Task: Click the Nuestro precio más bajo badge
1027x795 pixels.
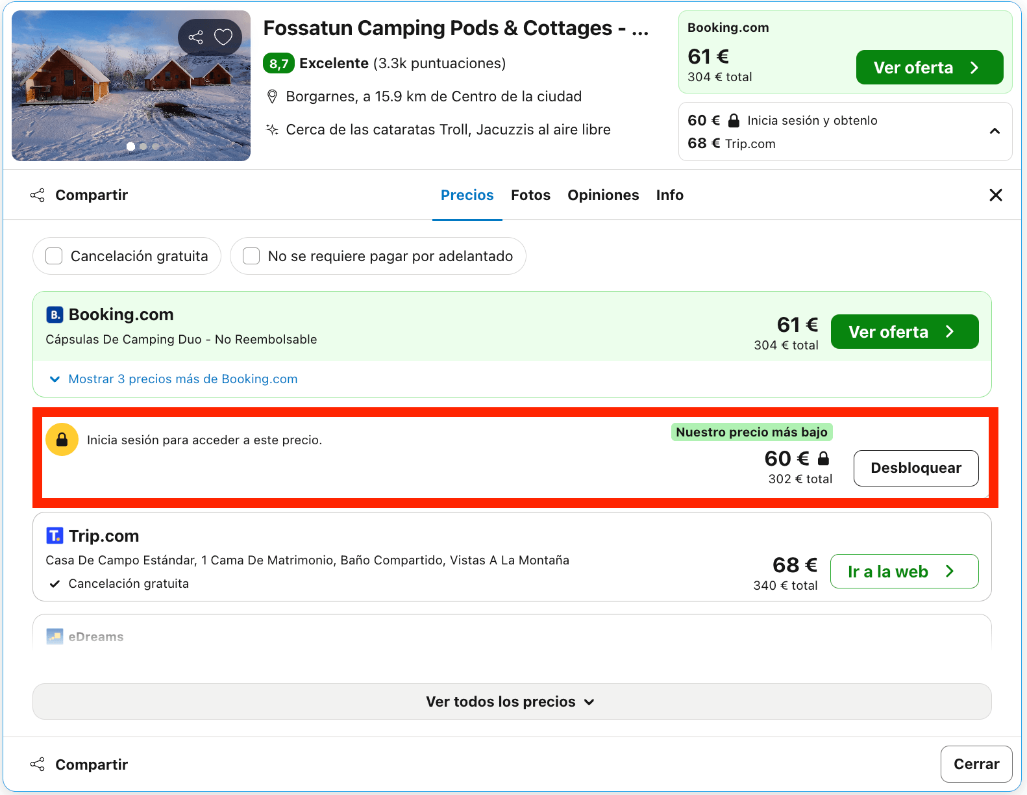Action: pyautogui.click(x=752, y=432)
